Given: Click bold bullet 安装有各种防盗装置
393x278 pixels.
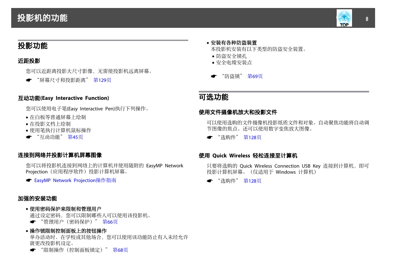Looking at the screenshot, I should click(x=234, y=43).
